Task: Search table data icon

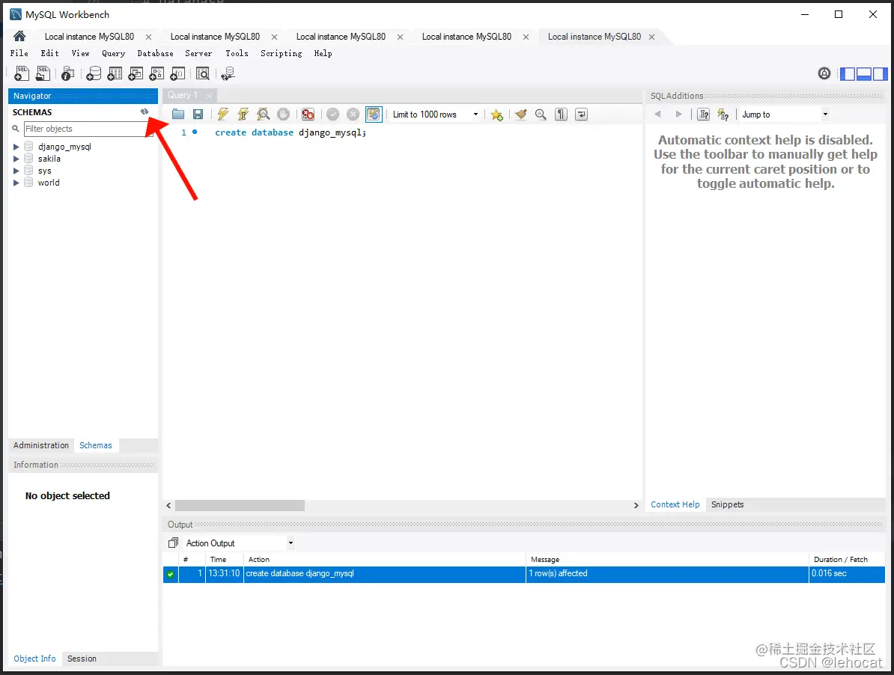Action: click(x=202, y=73)
